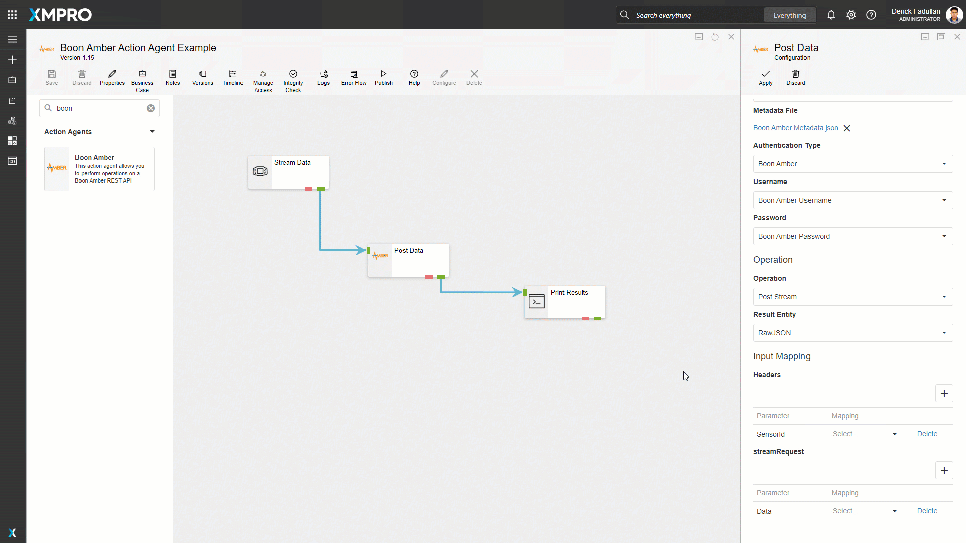Clear the boon search text
Viewport: 966px width, 543px height.
151,108
